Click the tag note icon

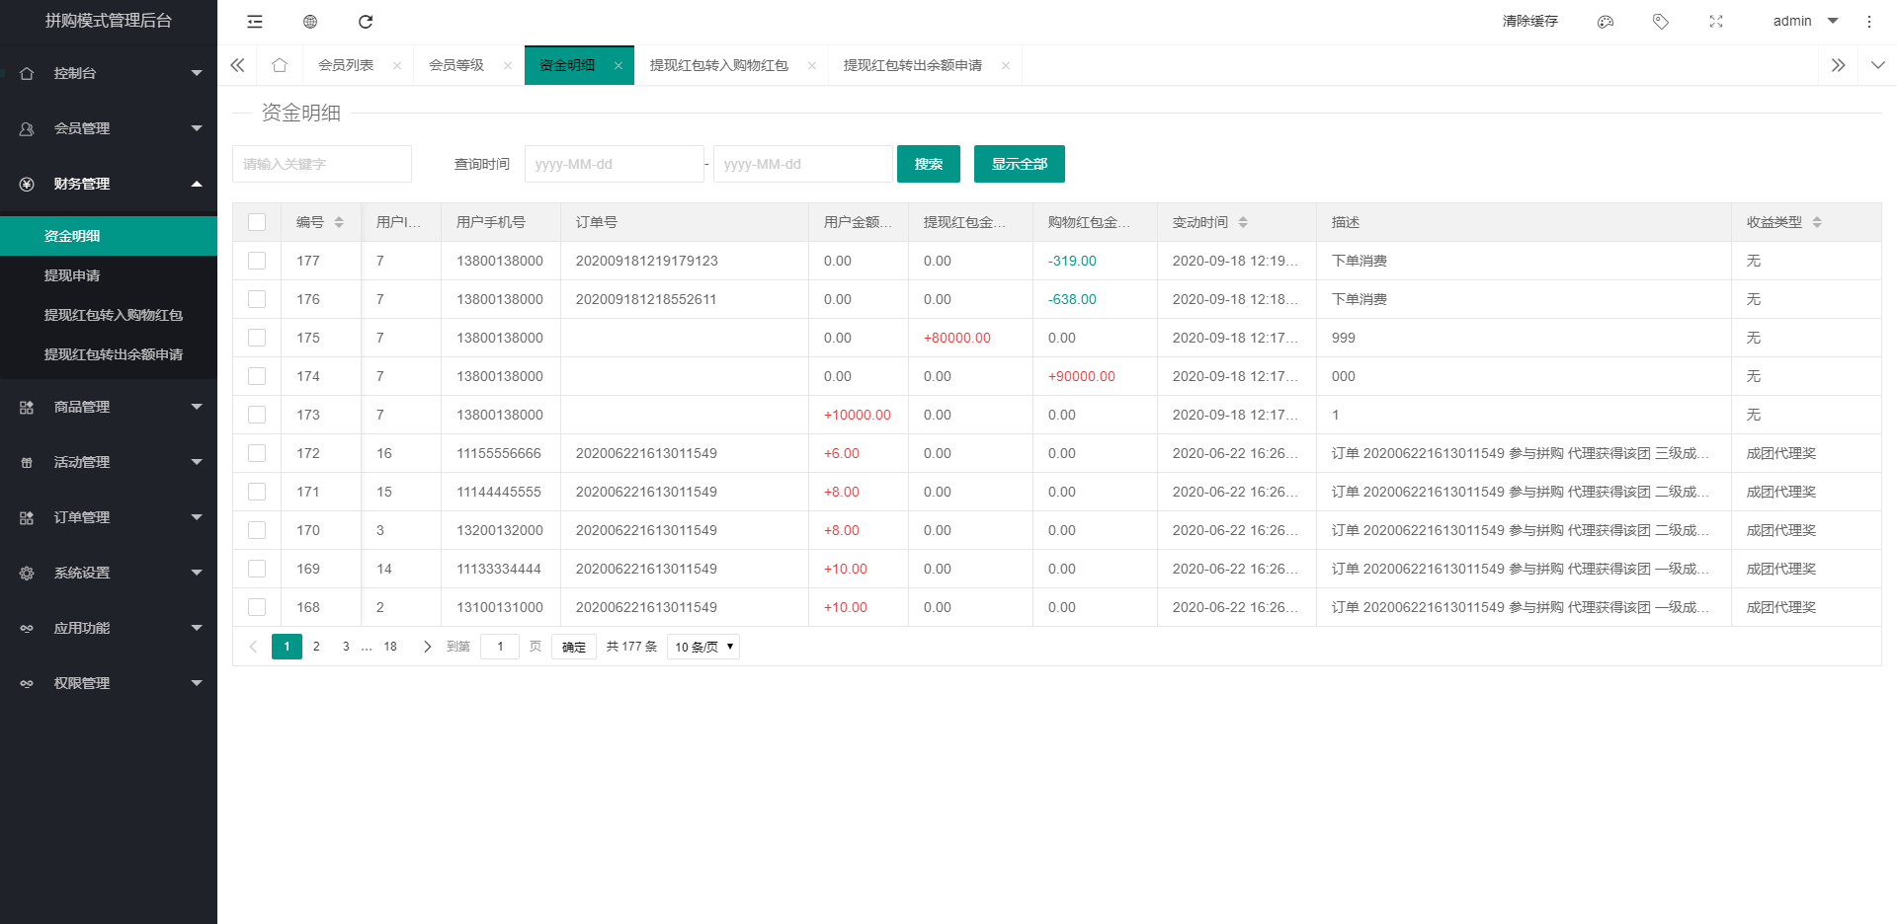pyautogui.click(x=1661, y=22)
